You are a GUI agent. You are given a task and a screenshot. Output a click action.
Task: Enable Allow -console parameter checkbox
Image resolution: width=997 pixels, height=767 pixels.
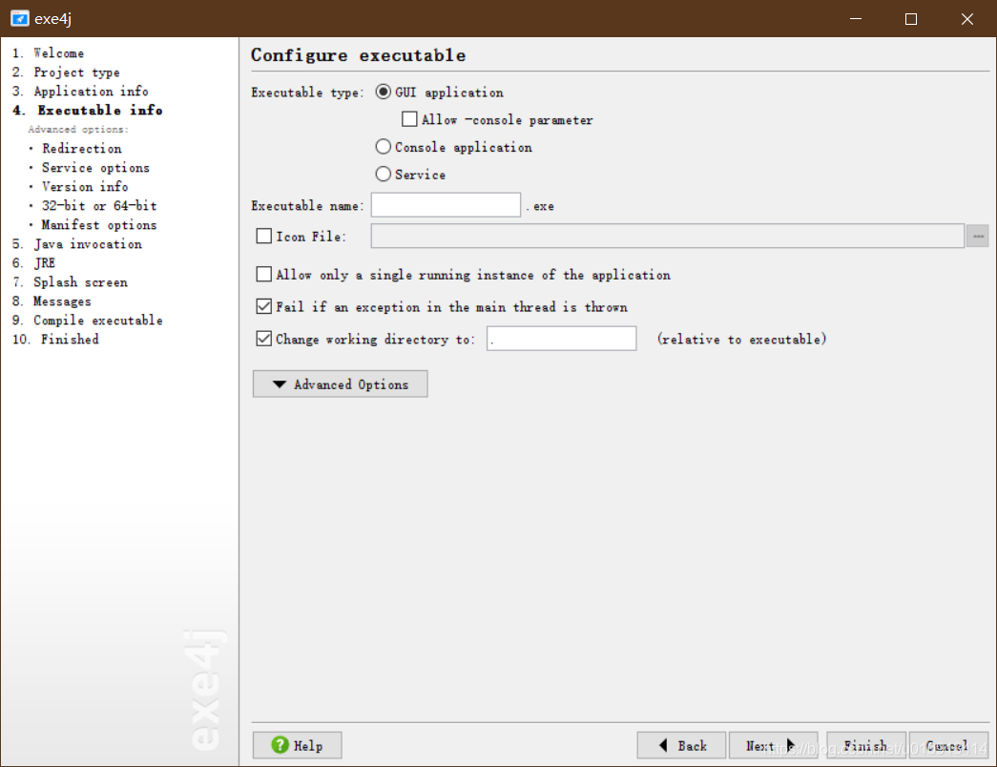pyautogui.click(x=409, y=119)
